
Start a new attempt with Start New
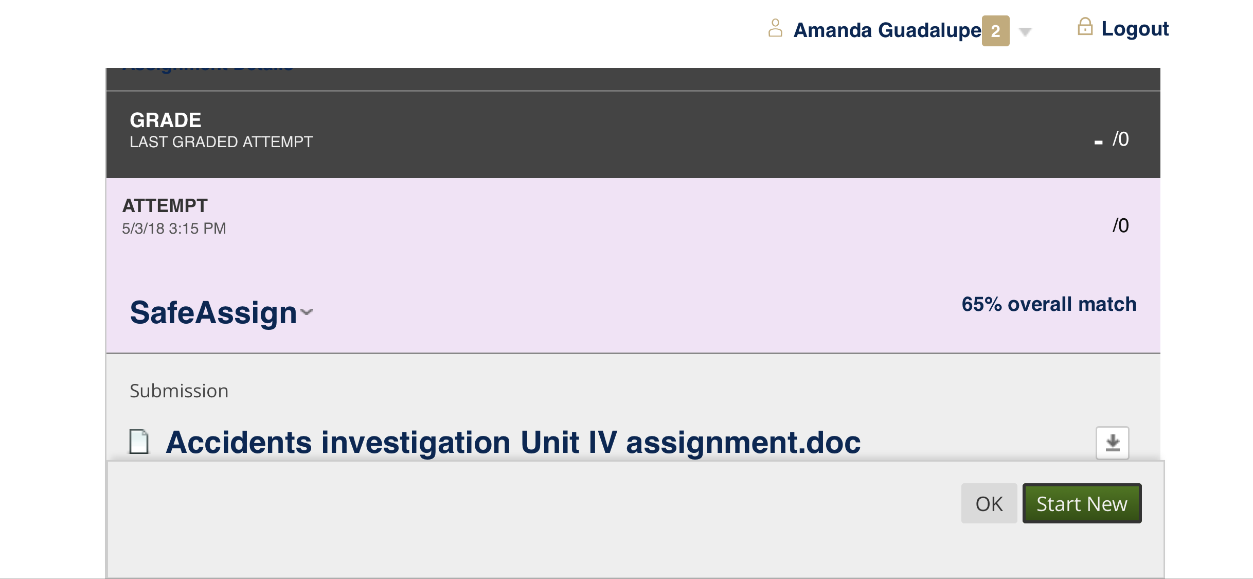pyautogui.click(x=1082, y=503)
